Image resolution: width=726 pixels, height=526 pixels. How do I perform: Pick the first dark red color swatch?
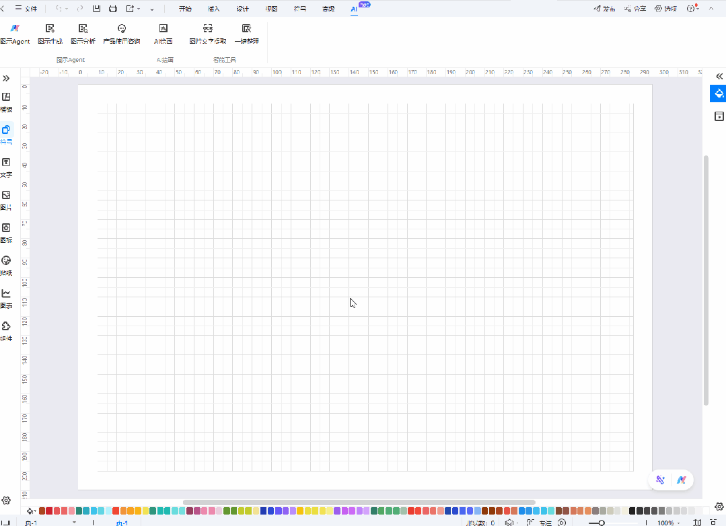tap(42, 511)
